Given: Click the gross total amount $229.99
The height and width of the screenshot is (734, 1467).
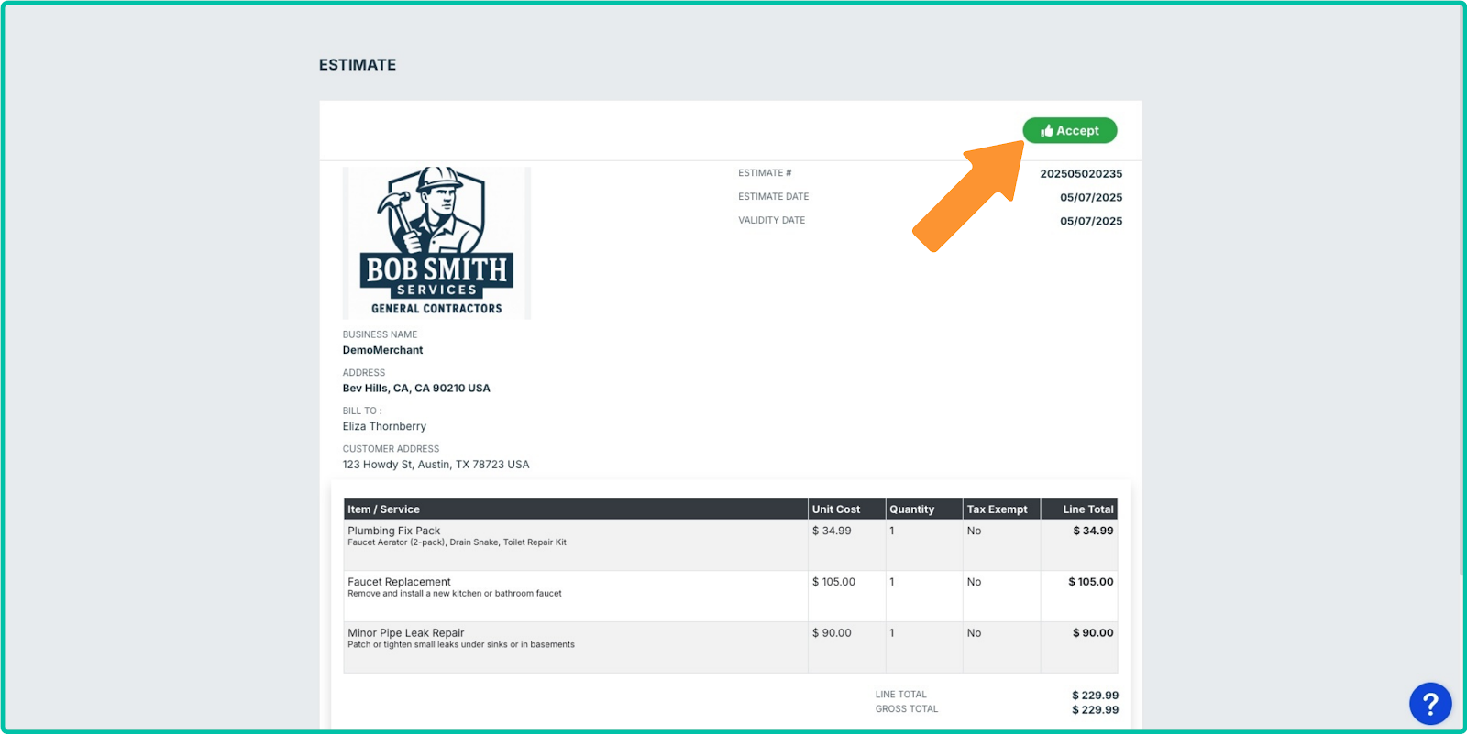Looking at the screenshot, I should pyautogui.click(x=1095, y=710).
